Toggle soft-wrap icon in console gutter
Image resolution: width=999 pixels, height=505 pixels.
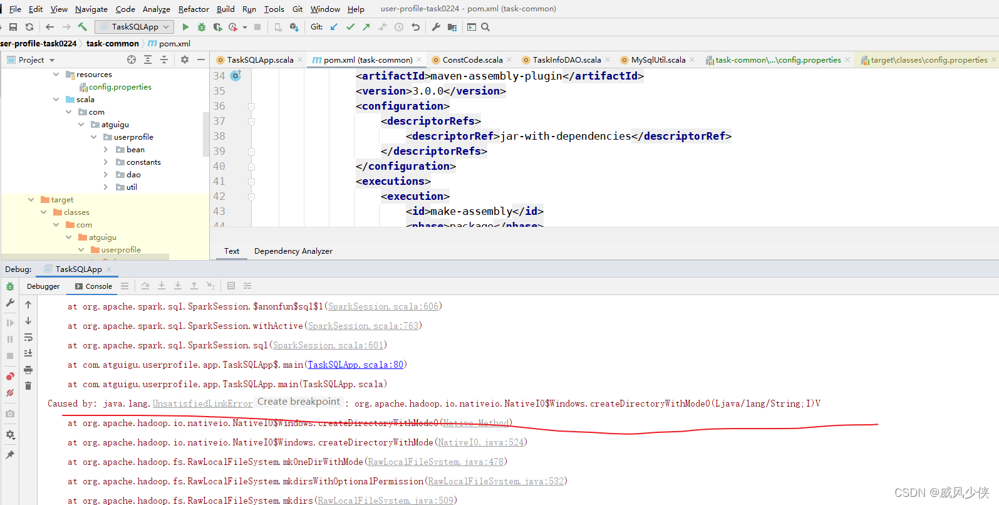point(28,337)
